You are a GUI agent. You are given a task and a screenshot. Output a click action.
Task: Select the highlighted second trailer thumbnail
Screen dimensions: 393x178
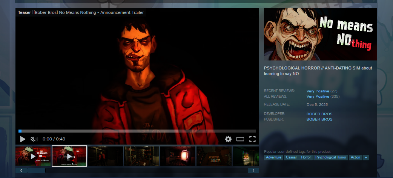click(69, 156)
